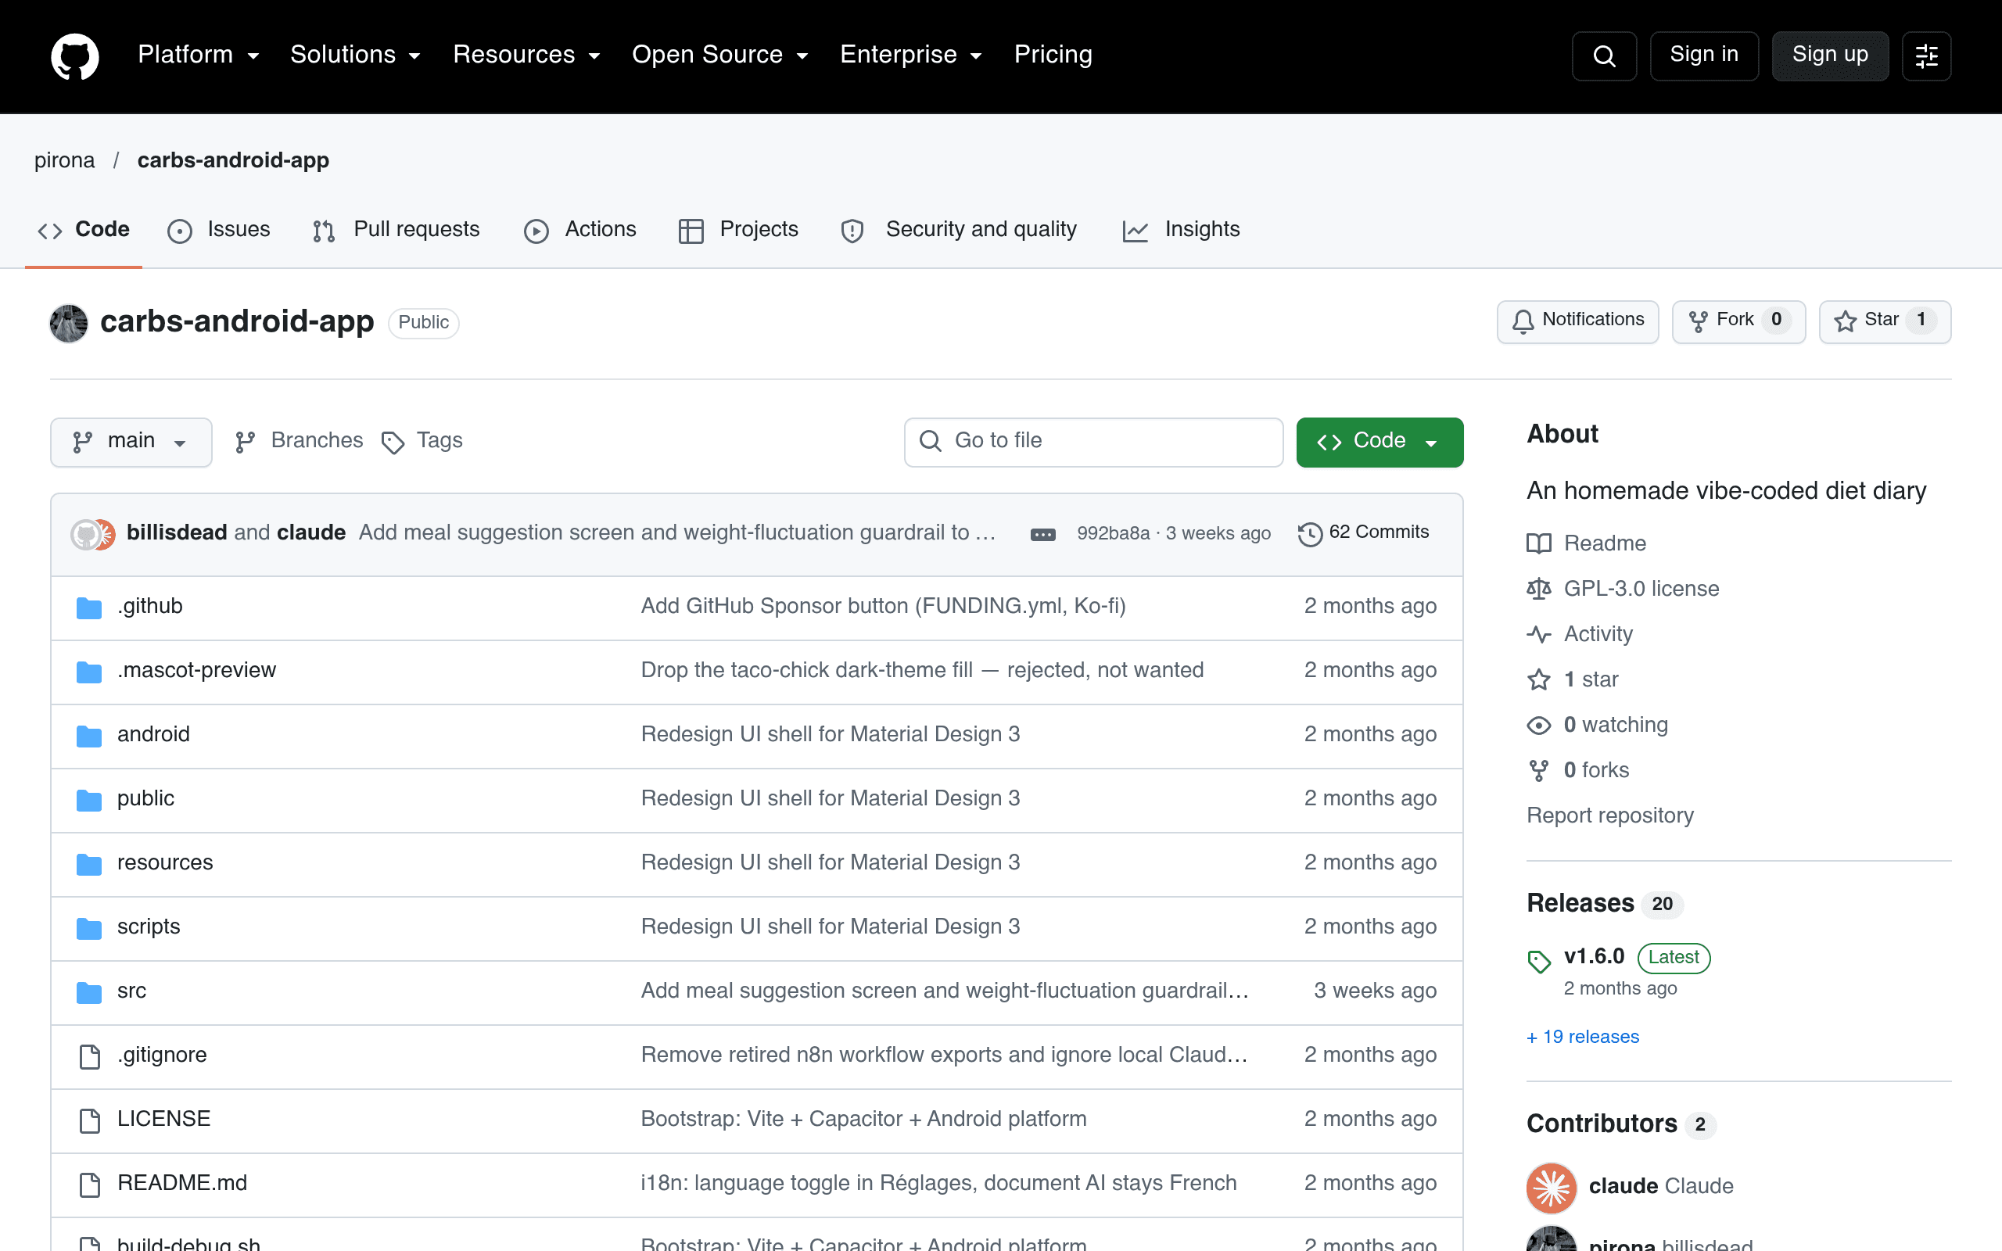Open the + 19 releases link
Image resolution: width=2002 pixels, height=1251 pixels.
(1583, 1038)
